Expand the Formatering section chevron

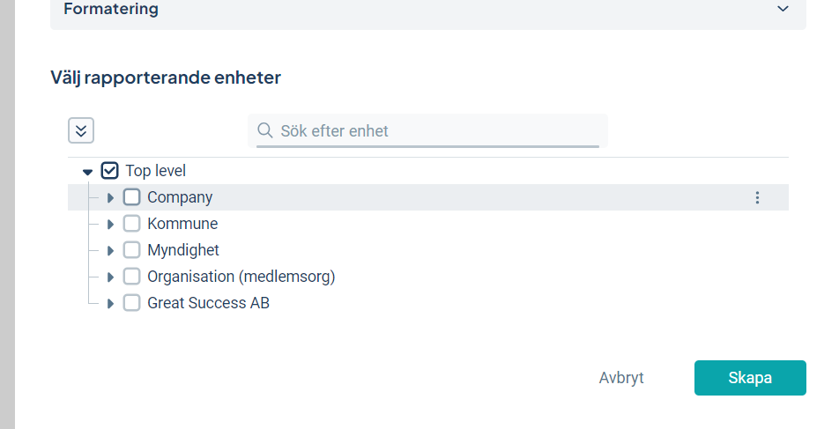click(x=783, y=9)
